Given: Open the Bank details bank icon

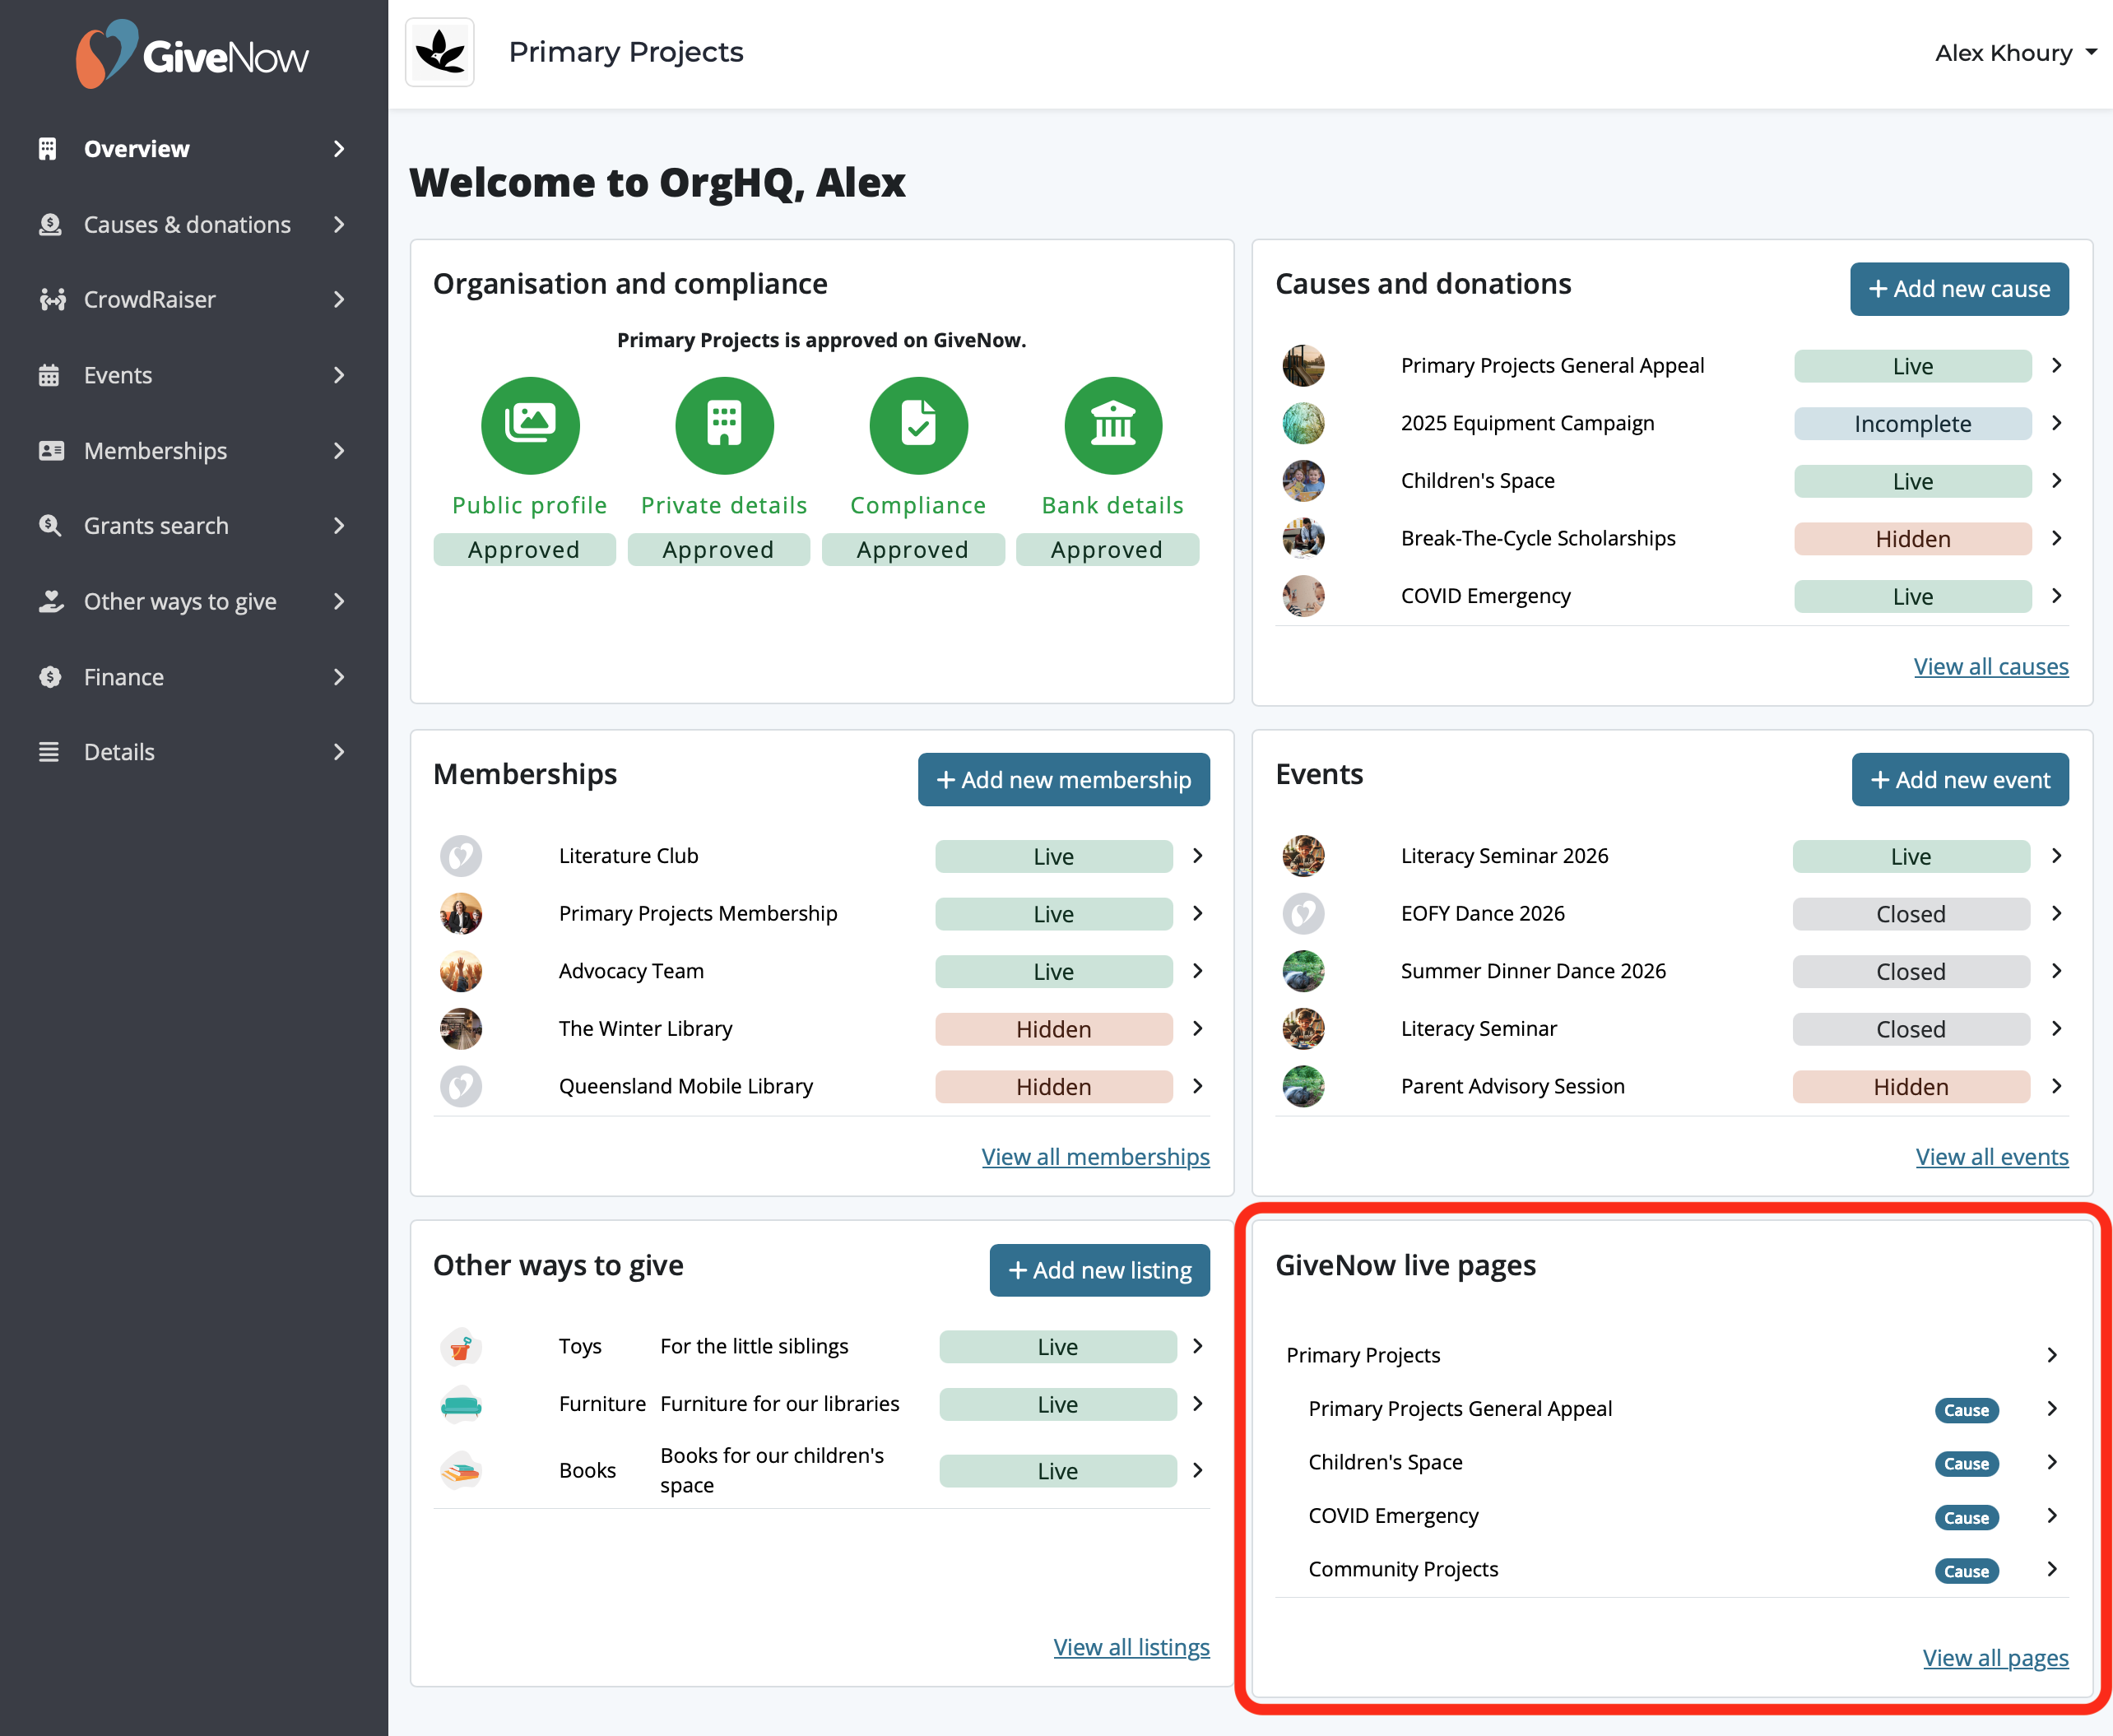Looking at the screenshot, I should (x=1113, y=425).
